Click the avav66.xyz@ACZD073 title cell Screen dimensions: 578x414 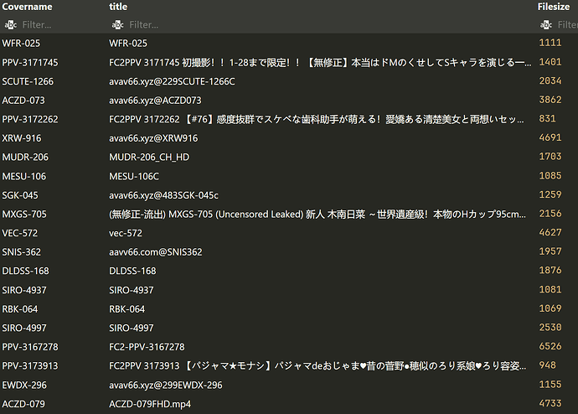point(155,101)
